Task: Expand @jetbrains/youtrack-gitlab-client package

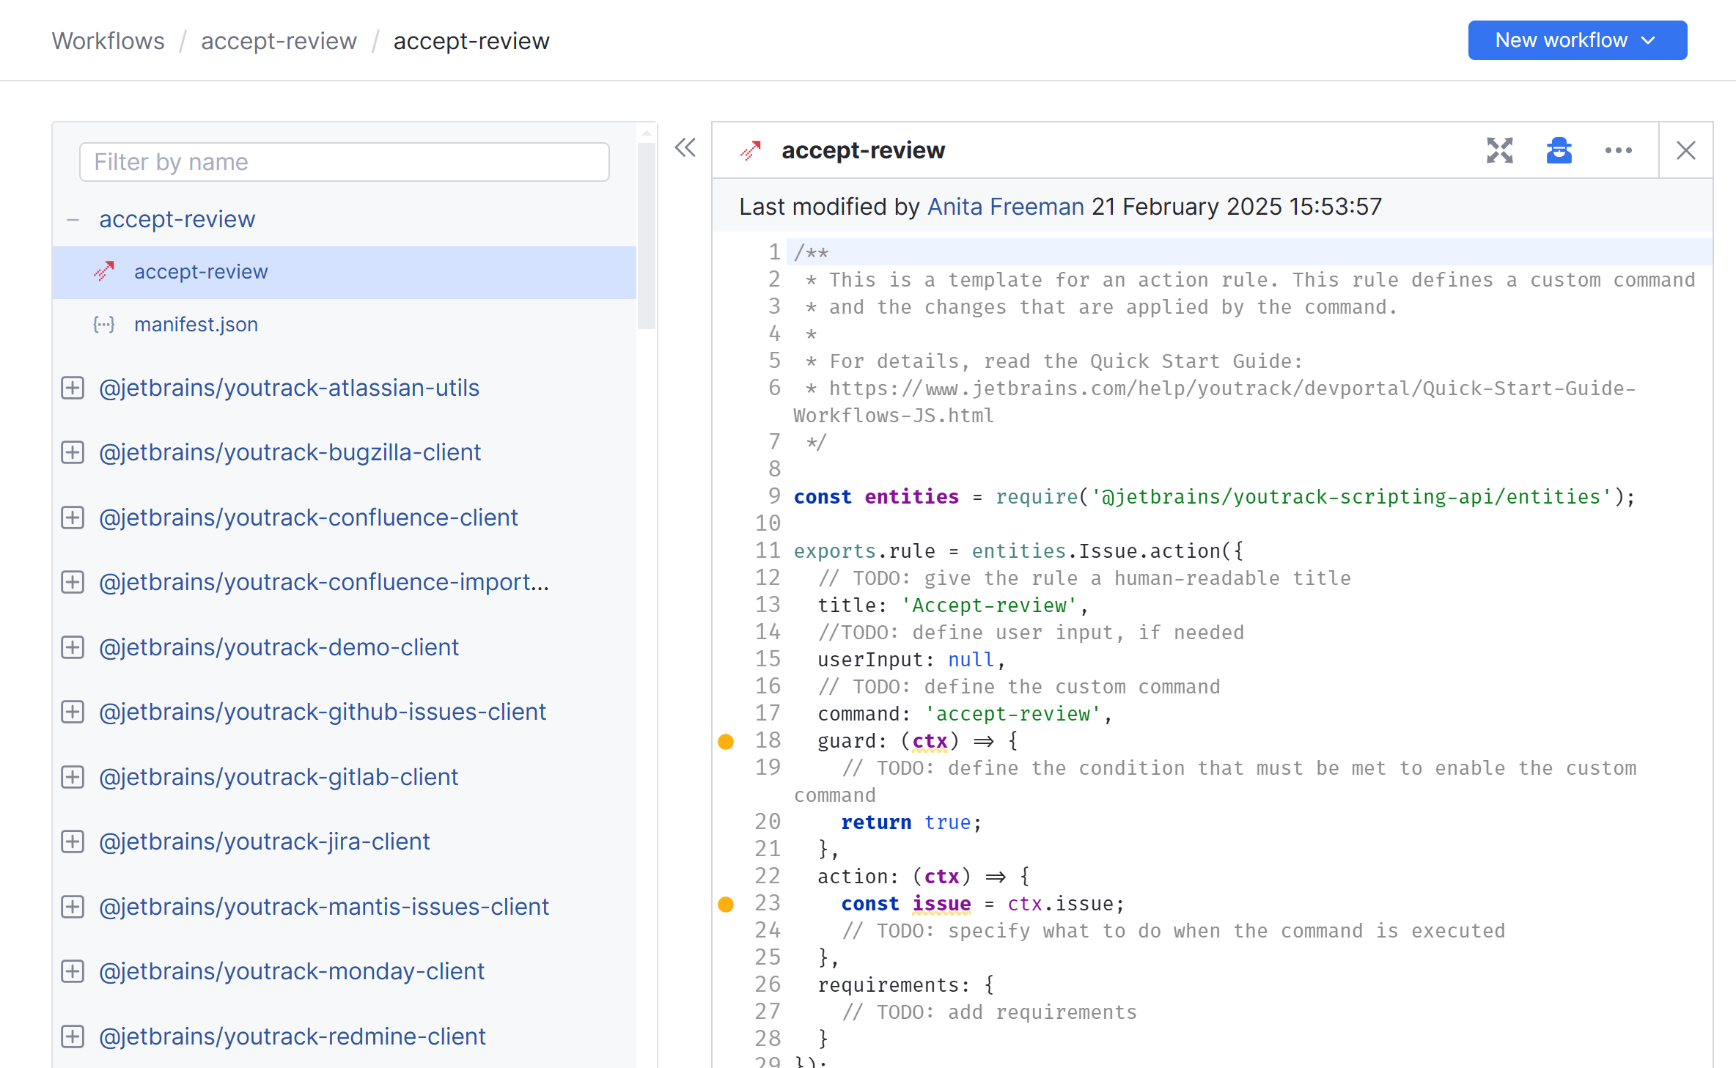Action: (73, 777)
